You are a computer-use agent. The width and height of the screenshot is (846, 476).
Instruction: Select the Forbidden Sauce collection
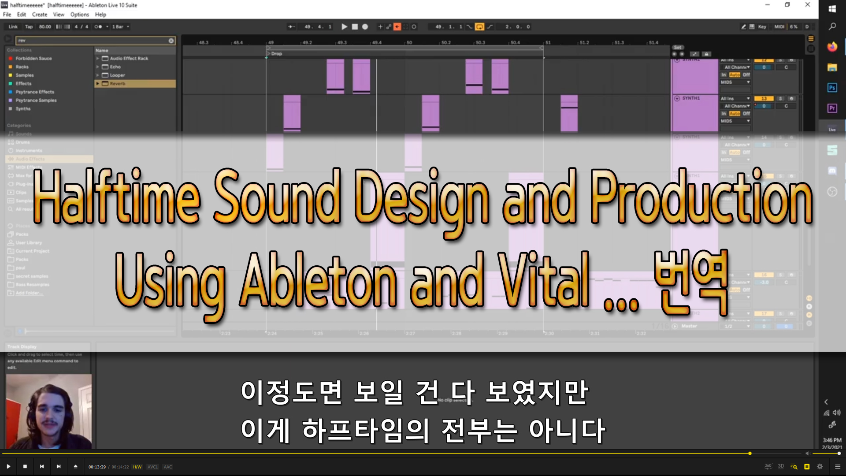(33, 58)
